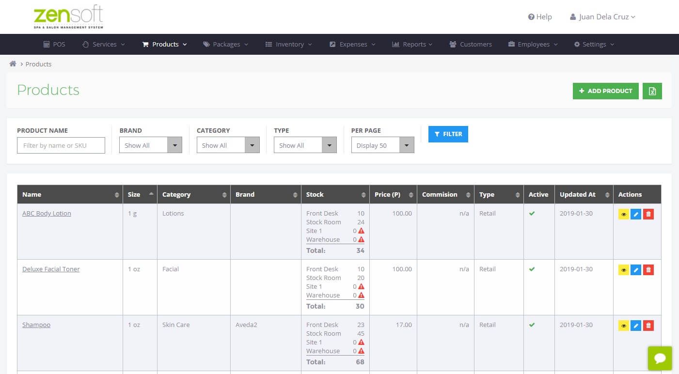The image size is (679, 374).
Task: Apply filters with the Filter button
Action: 448,134
